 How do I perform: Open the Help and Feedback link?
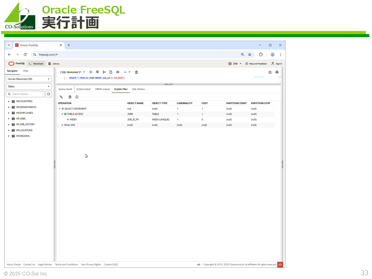(x=256, y=64)
